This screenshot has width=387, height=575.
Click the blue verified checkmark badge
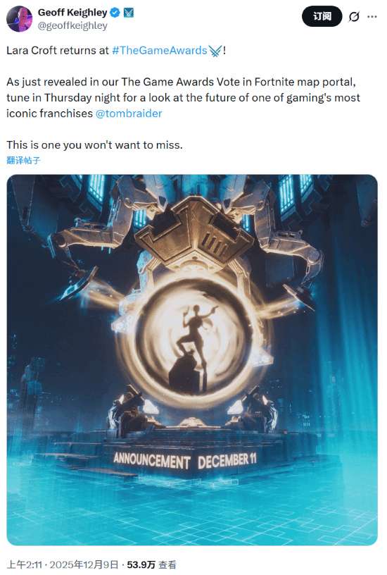115,13
